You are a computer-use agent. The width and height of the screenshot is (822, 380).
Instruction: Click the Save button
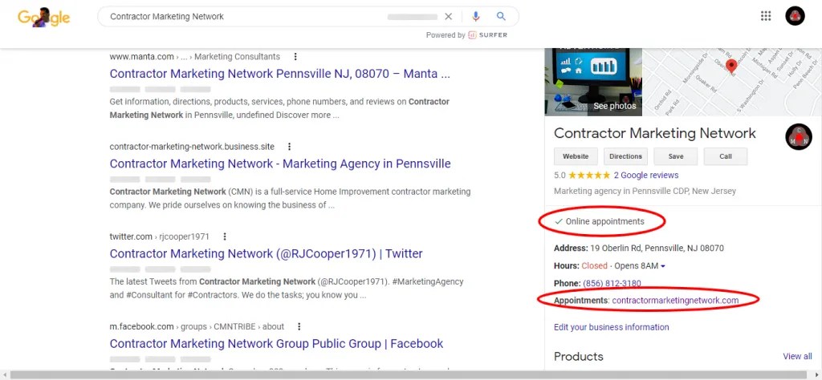[676, 156]
